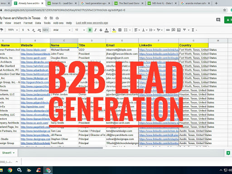
Task: Select the yellow 'Country' header cell
Action: (193, 45)
